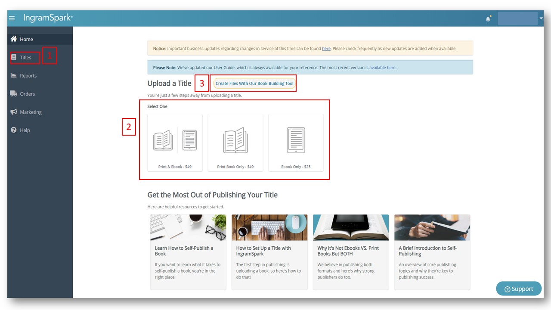Select Print & Ebook open book icon

coord(163,140)
